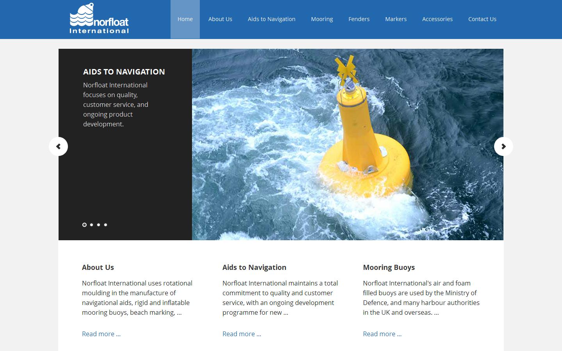Open the About Us navigation item
562x351 pixels.
(x=220, y=19)
